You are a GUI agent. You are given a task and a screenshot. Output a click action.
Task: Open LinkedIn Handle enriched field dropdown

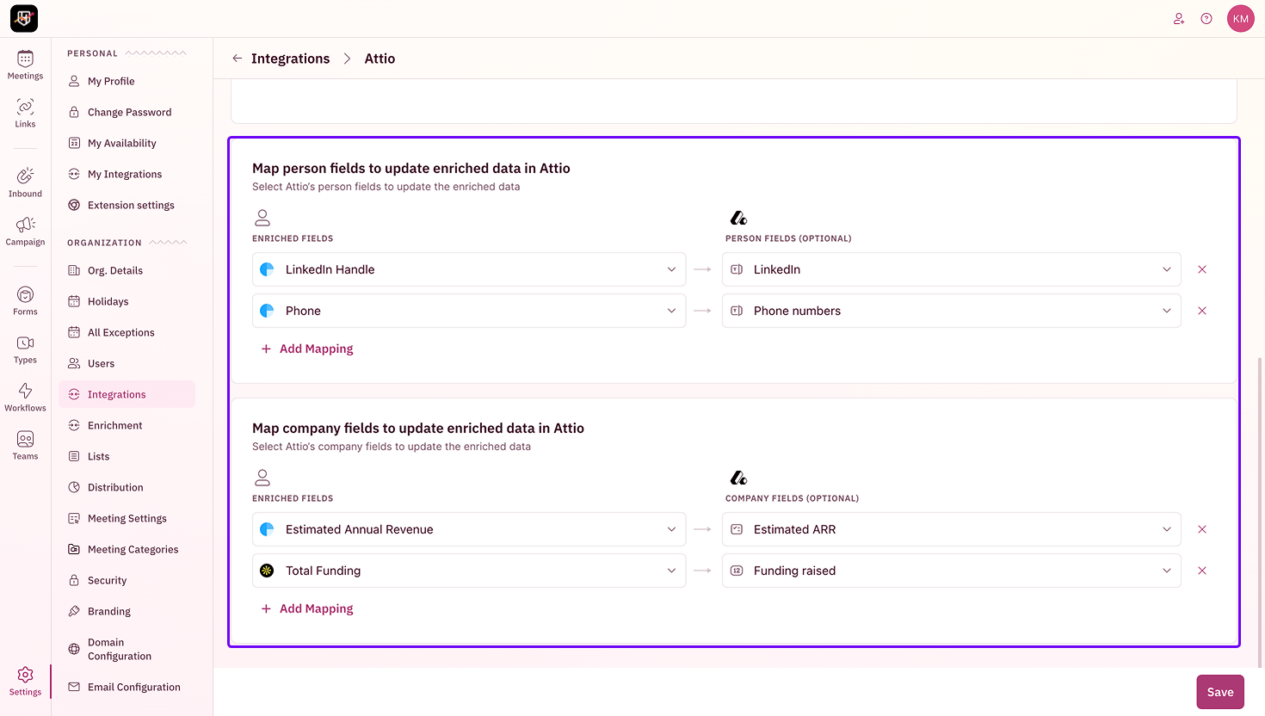[469, 269]
